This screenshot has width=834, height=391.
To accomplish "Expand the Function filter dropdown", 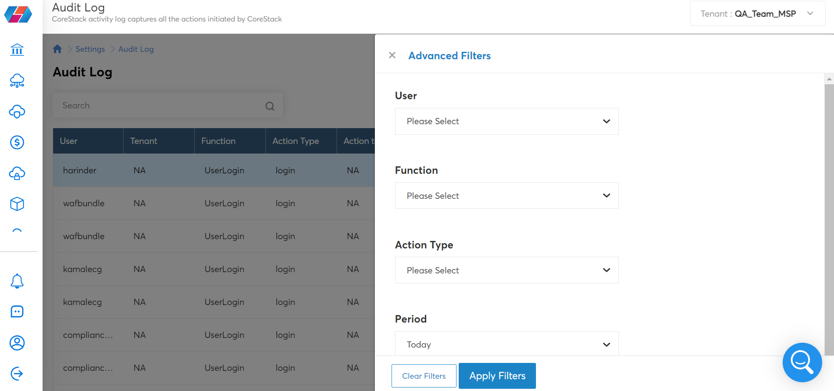I will coord(507,196).
